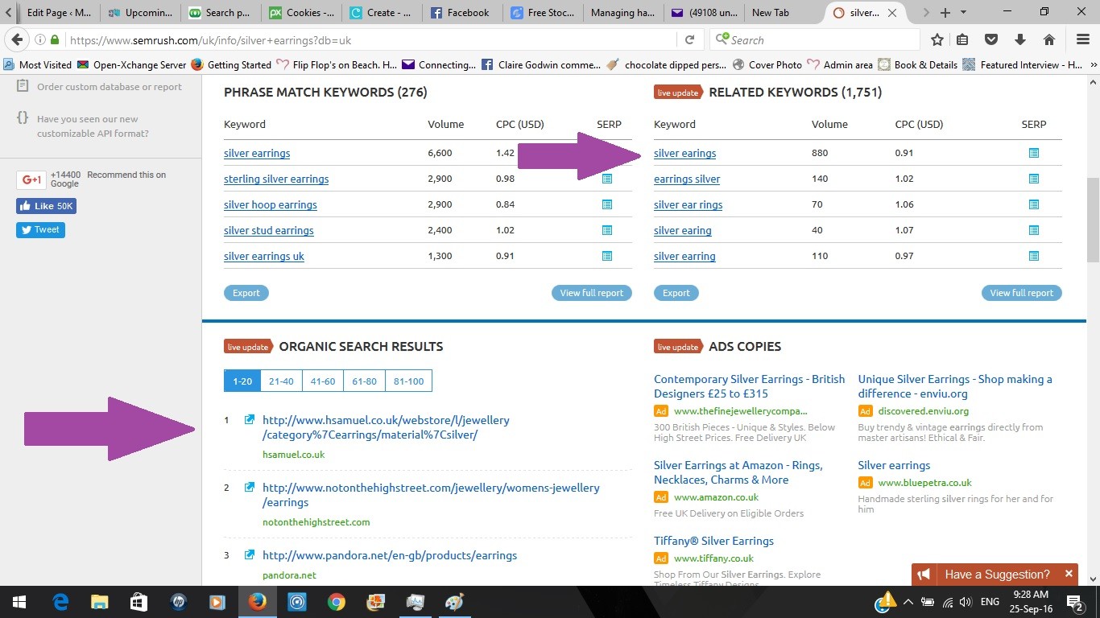Open the Firefox hamburger menu
This screenshot has height=618, width=1100.
(x=1083, y=39)
